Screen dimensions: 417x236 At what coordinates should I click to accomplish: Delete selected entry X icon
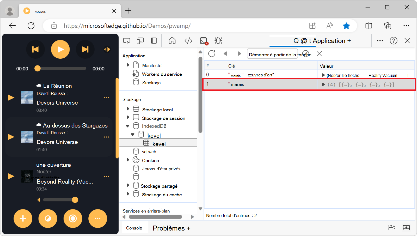point(319,54)
